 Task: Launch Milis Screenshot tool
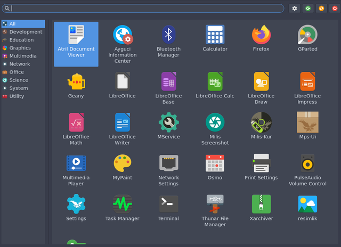pos(215,123)
